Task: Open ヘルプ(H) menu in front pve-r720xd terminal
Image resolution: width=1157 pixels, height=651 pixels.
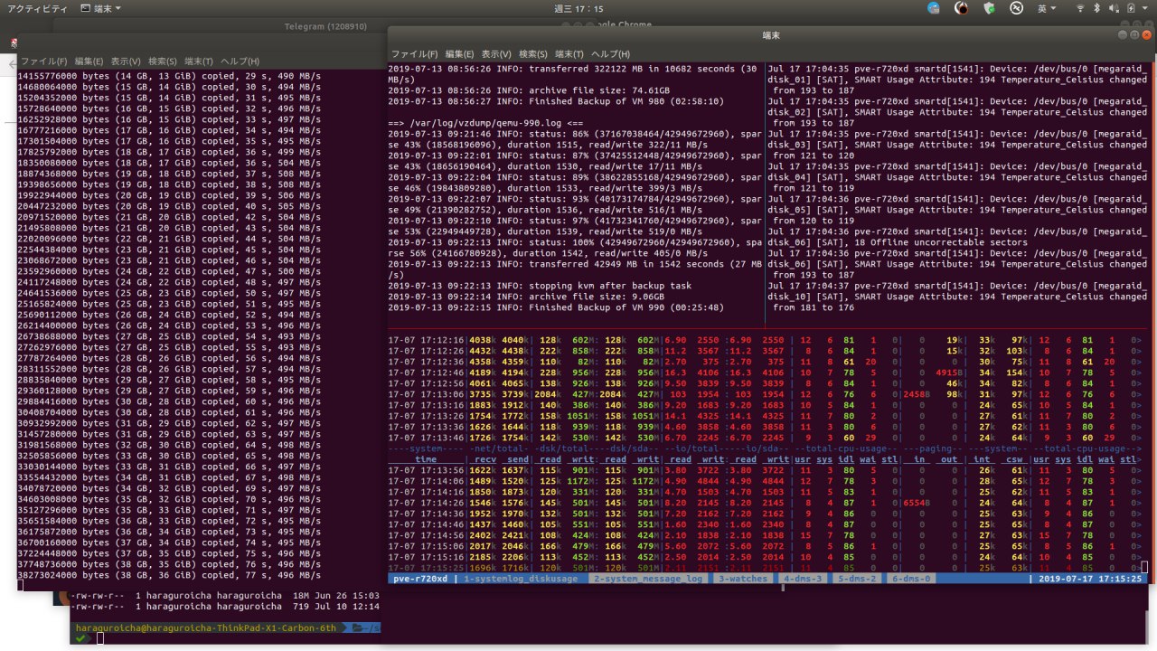Action: 610,54
